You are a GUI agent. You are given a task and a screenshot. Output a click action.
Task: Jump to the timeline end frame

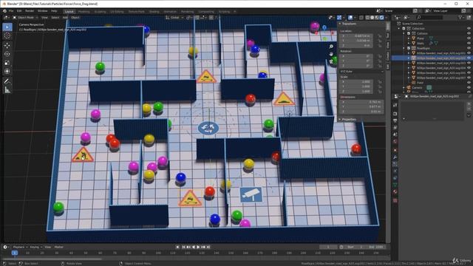208,247
